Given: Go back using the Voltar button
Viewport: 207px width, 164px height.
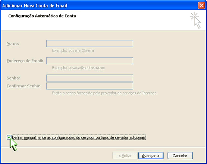Looking at the screenshot, I should pos(125,156).
